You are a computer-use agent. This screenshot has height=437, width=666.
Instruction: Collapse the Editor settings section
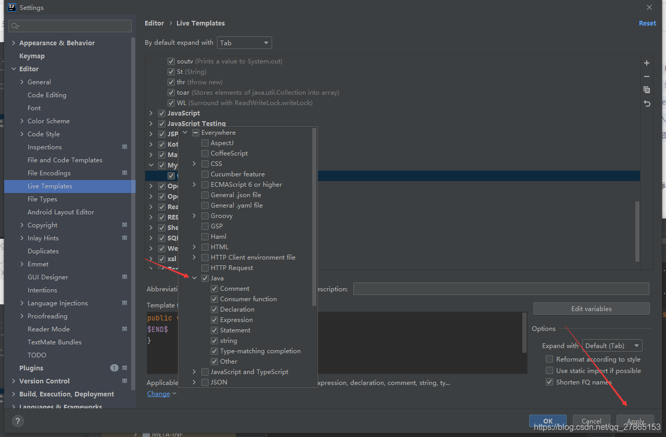click(x=14, y=69)
